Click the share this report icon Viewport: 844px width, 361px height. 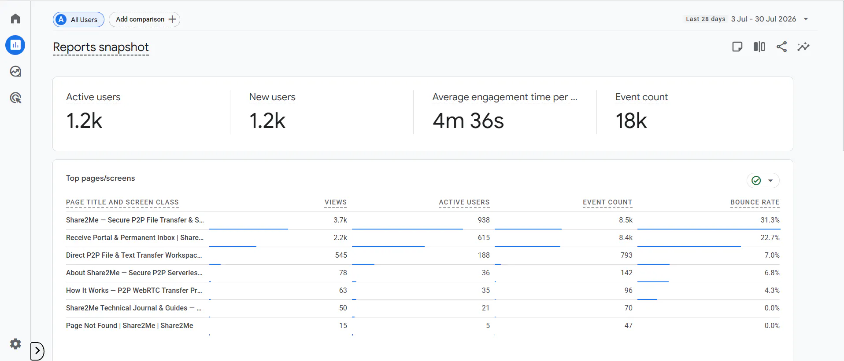(x=781, y=47)
